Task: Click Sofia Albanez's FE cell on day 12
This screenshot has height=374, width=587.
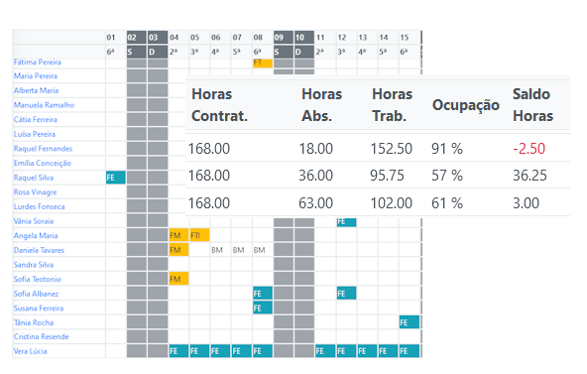Action: 346,294
